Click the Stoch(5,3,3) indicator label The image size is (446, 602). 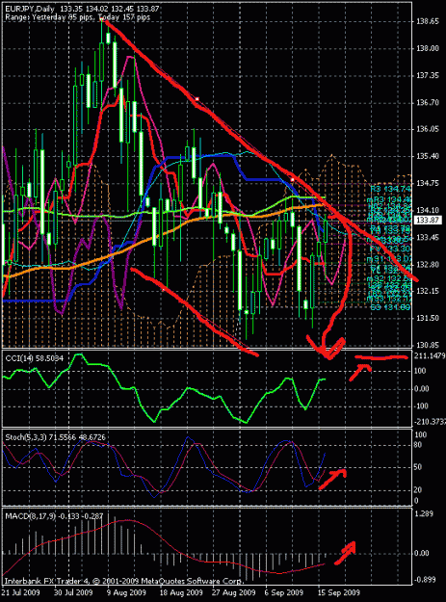(55, 437)
